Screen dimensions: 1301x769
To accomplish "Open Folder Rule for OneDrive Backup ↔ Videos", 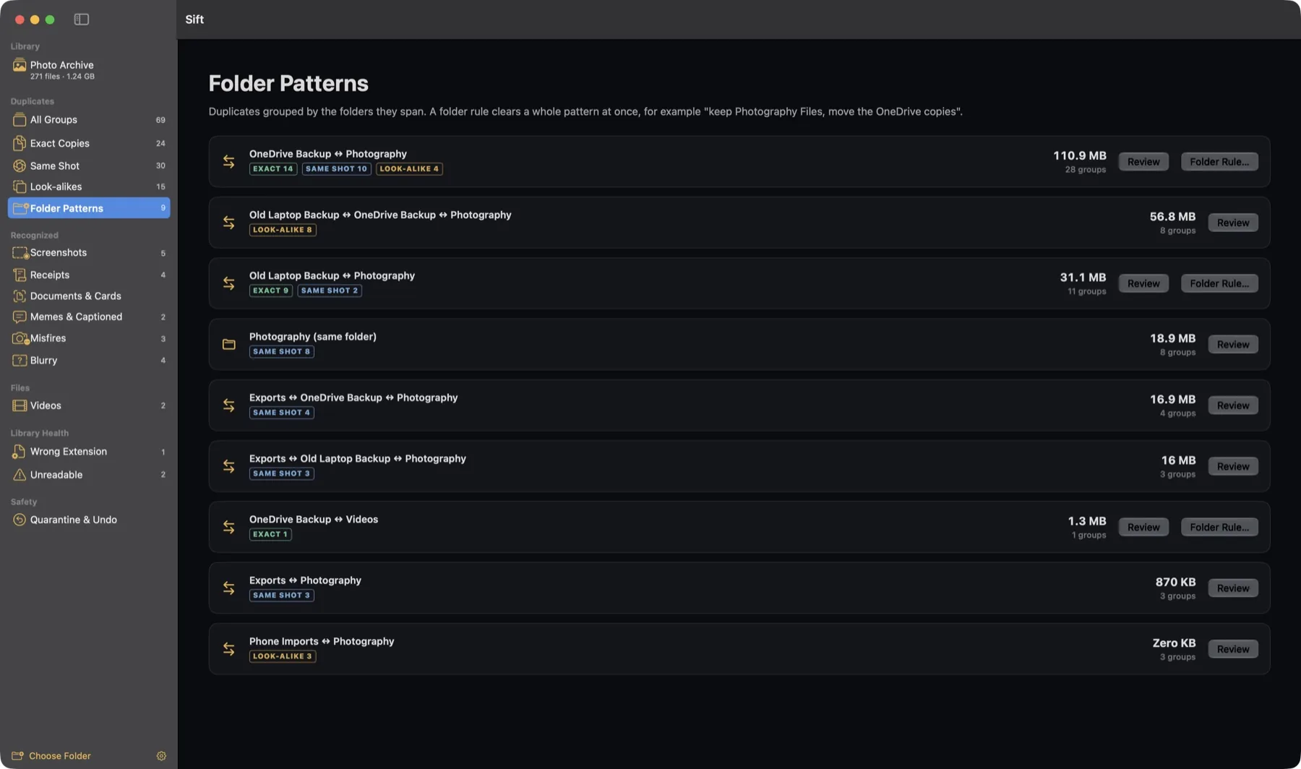I will pyautogui.click(x=1219, y=528).
